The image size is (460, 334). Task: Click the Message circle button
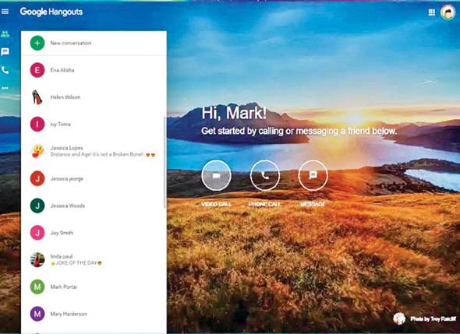pyautogui.click(x=313, y=175)
